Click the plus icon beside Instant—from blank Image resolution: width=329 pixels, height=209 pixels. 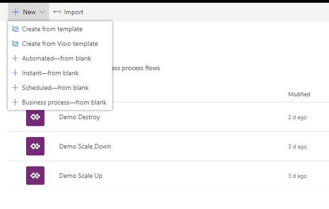click(x=15, y=73)
